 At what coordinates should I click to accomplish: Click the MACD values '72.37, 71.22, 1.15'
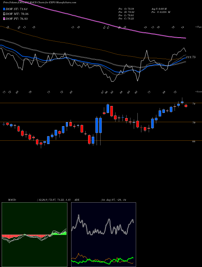pyautogui.click(x=59, y=200)
